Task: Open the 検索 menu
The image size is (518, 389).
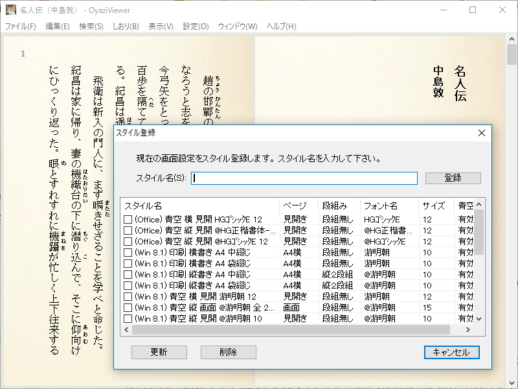Action: [x=91, y=27]
